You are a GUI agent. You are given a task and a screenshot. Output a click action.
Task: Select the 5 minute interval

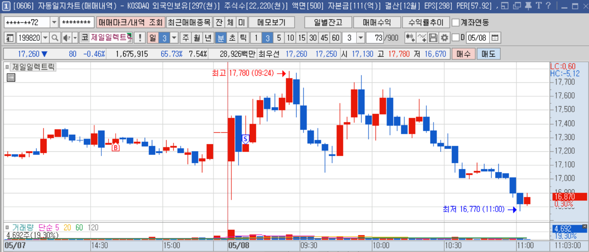279,38
